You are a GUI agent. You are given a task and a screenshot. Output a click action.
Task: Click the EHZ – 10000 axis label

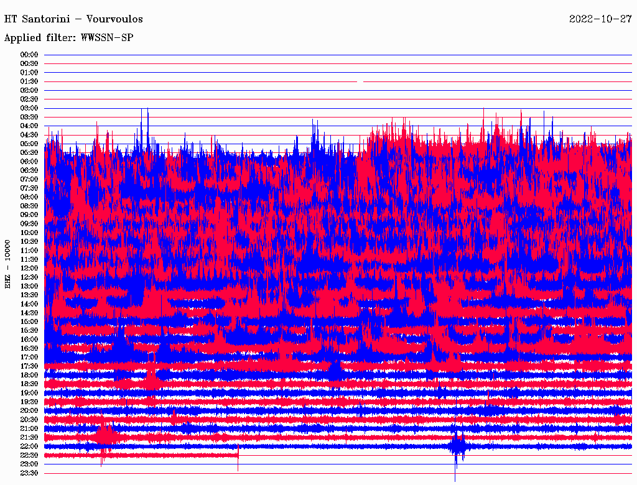coord(8,264)
